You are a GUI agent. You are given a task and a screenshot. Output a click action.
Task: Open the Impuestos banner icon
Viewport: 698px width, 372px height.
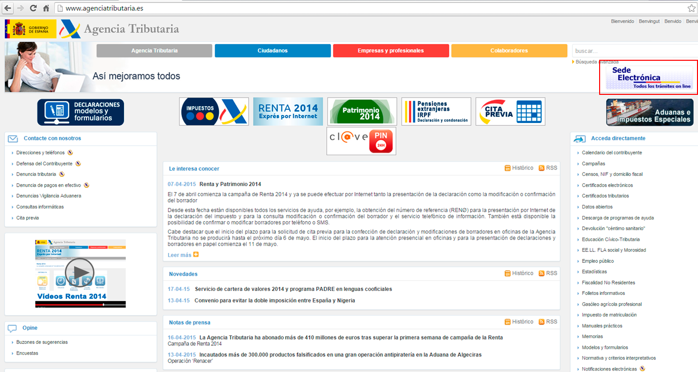(214, 111)
